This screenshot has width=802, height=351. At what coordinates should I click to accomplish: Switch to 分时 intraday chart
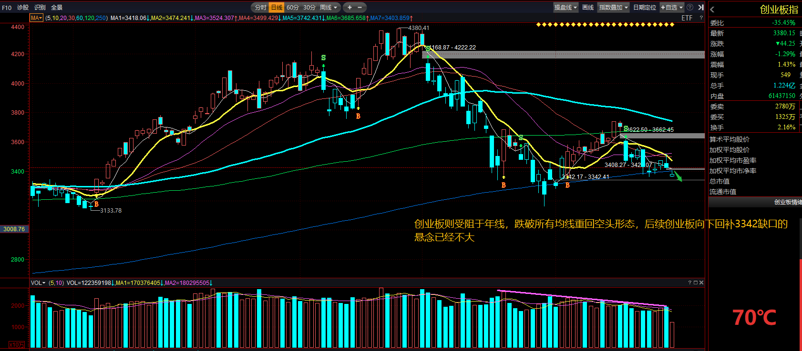[260, 8]
